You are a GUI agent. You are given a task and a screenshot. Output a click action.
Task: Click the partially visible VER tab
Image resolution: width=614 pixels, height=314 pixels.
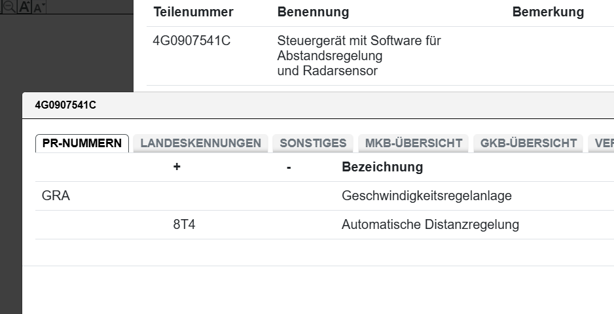tap(602, 143)
